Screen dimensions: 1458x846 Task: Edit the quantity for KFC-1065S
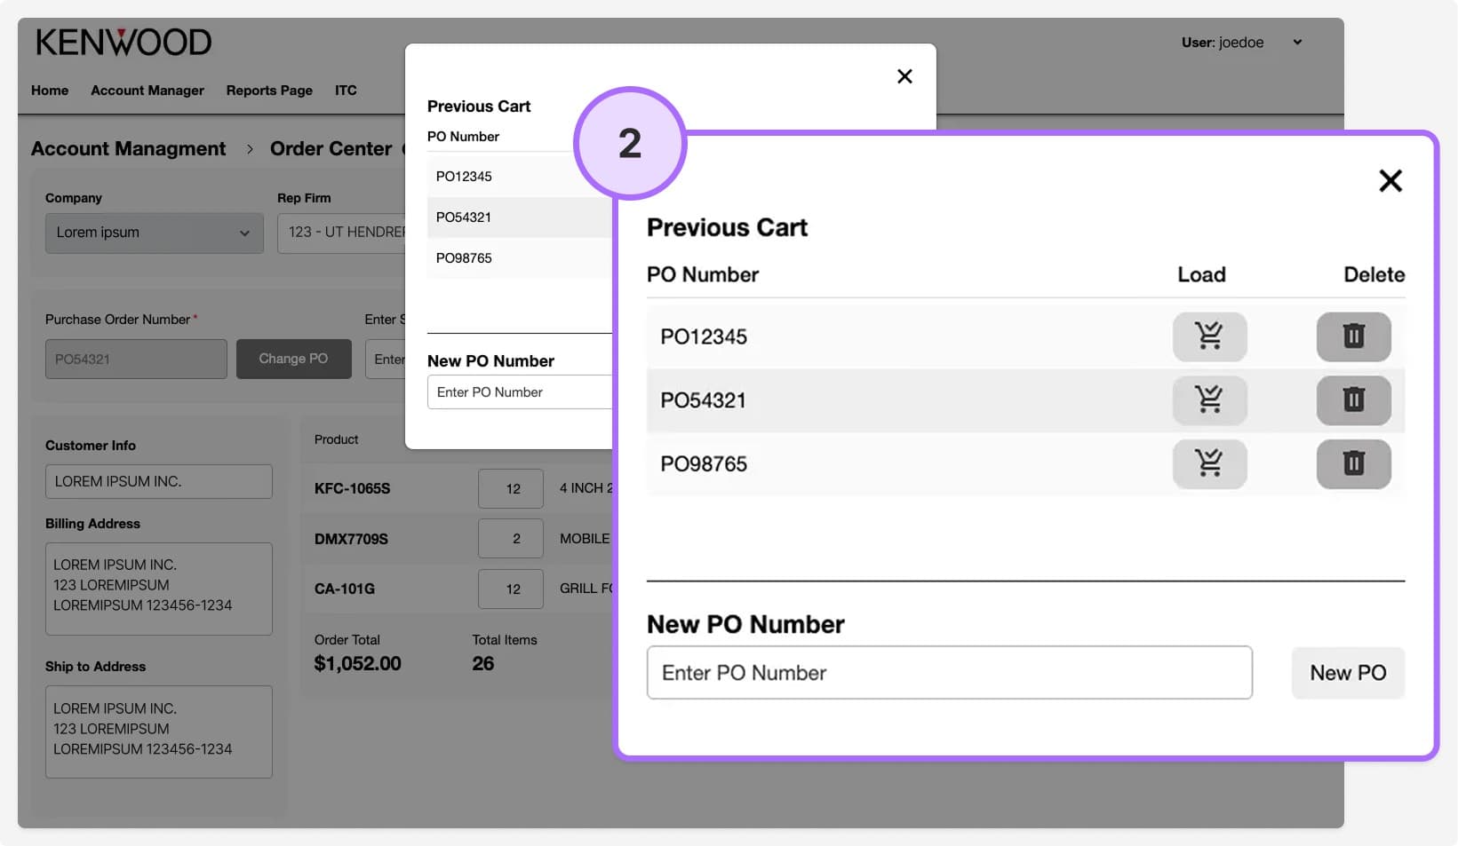511,488
